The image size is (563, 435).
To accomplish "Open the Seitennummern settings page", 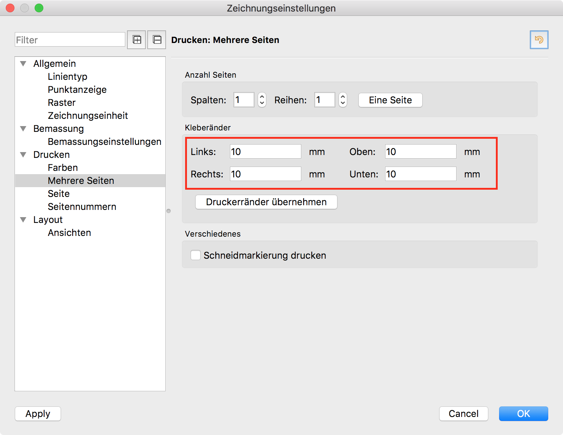I will point(82,207).
